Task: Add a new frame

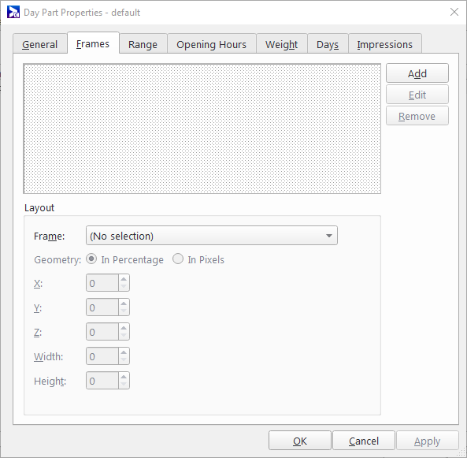Action: pyautogui.click(x=417, y=73)
